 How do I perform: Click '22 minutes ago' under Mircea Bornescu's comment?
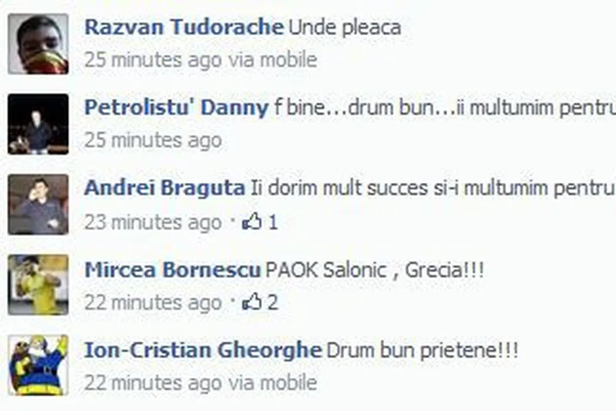[x=153, y=302]
